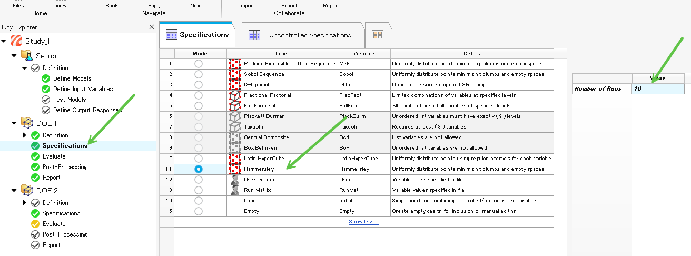Screen dimensions: 691x256
Task: Select the Sobol Sequence mode radio
Action: click(x=198, y=74)
